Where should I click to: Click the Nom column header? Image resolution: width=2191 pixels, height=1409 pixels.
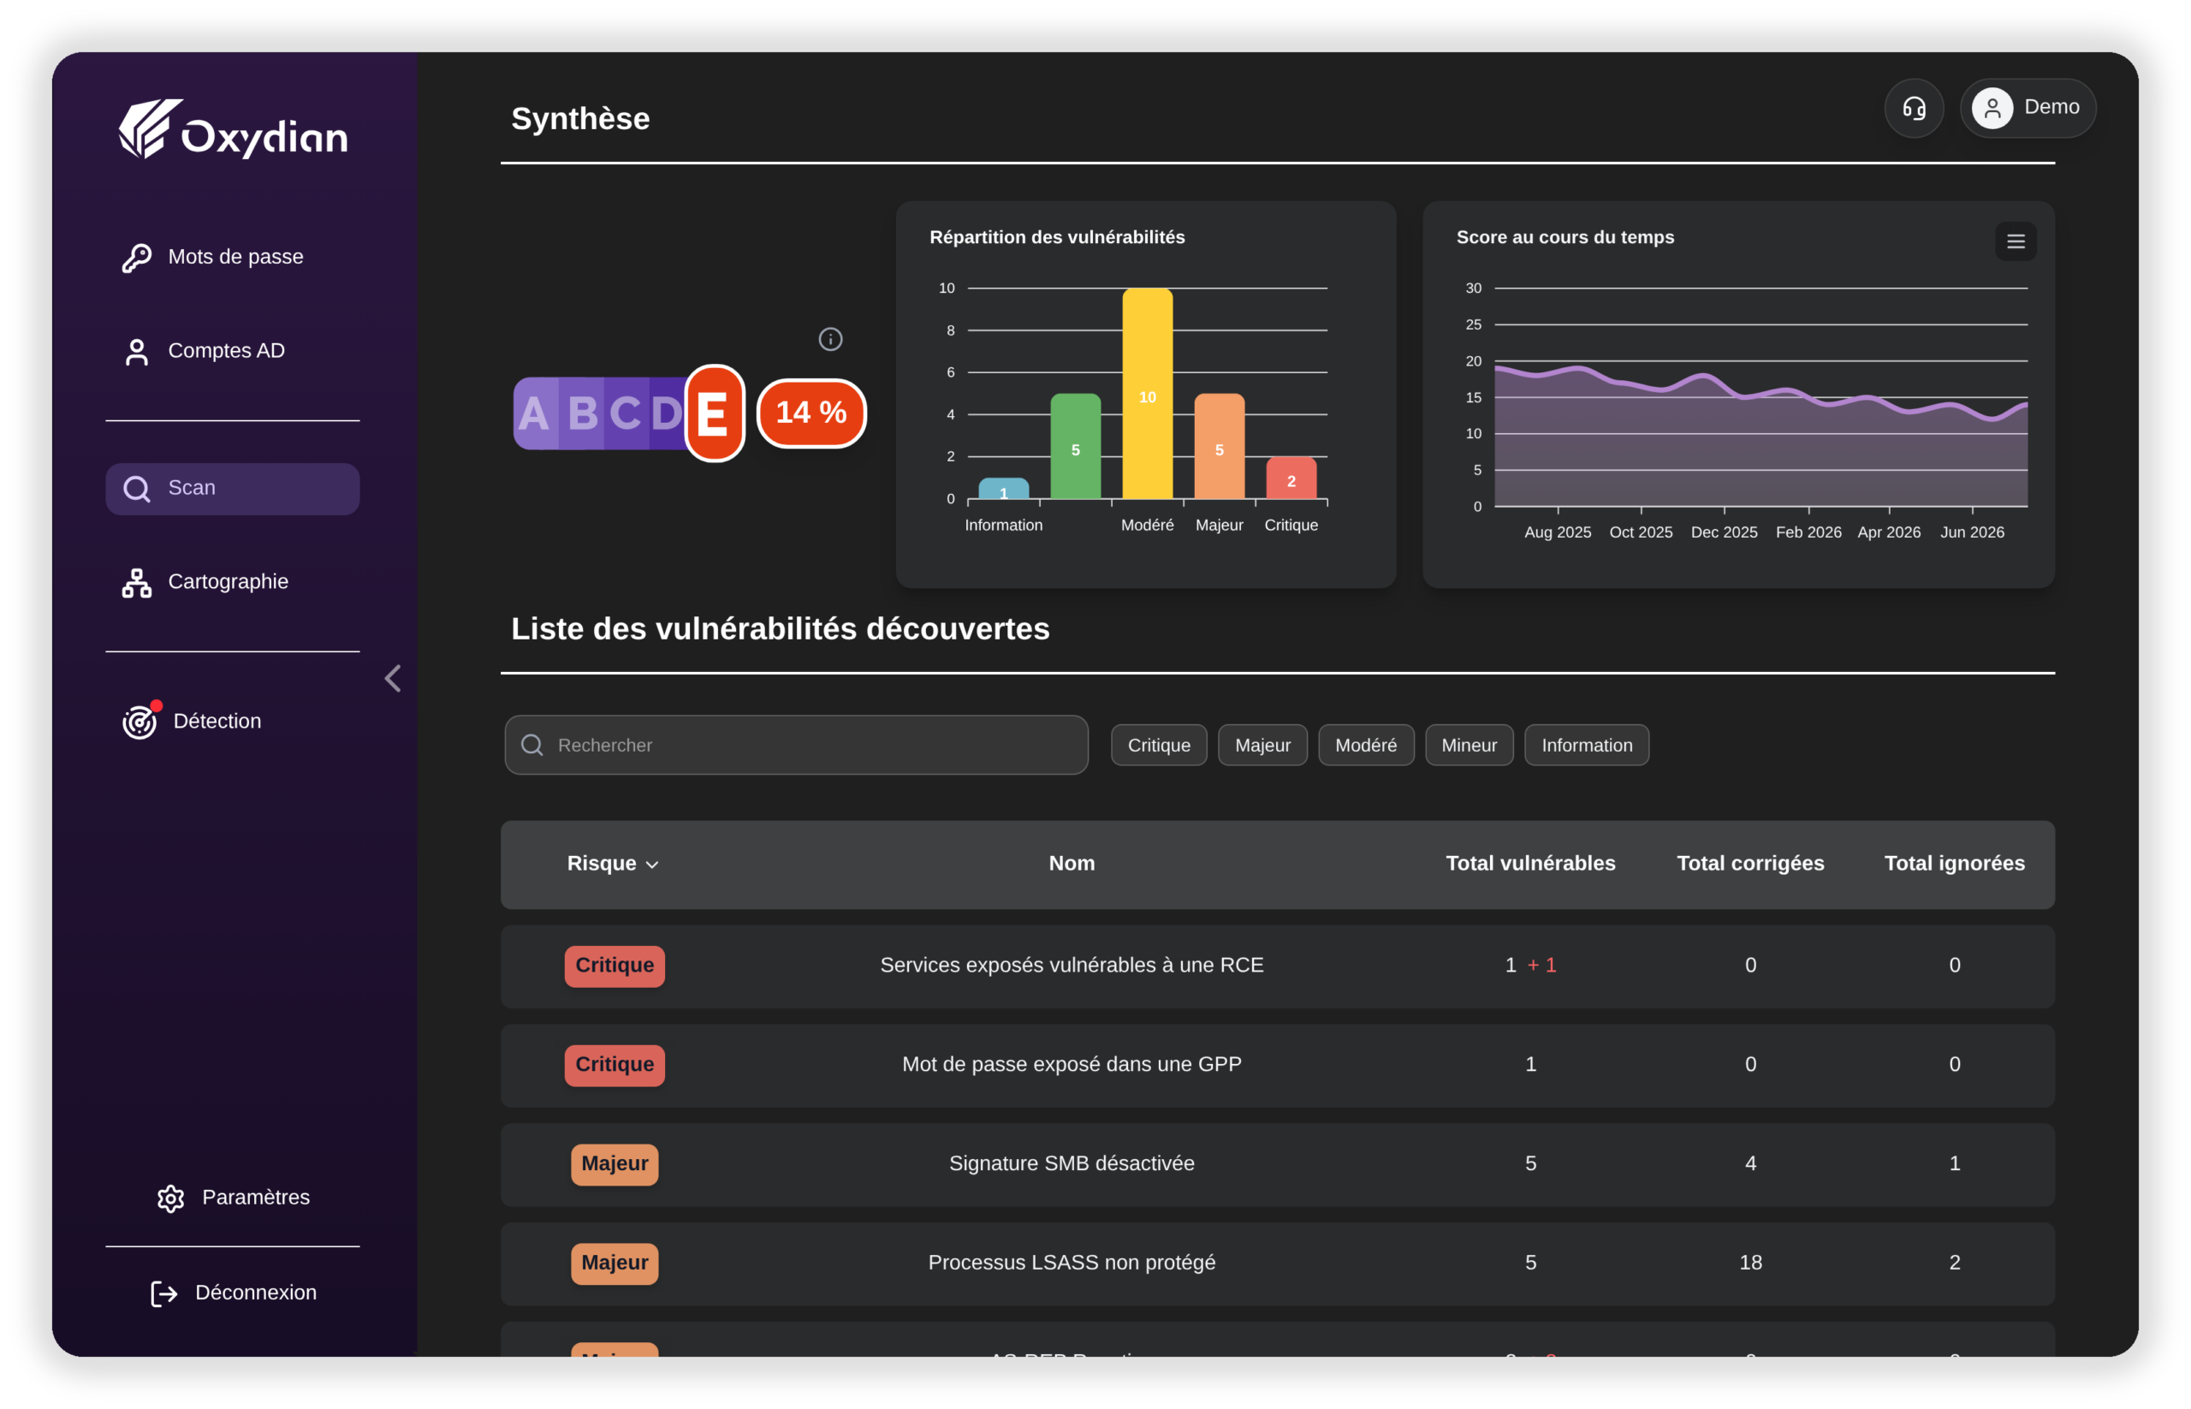[1072, 864]
